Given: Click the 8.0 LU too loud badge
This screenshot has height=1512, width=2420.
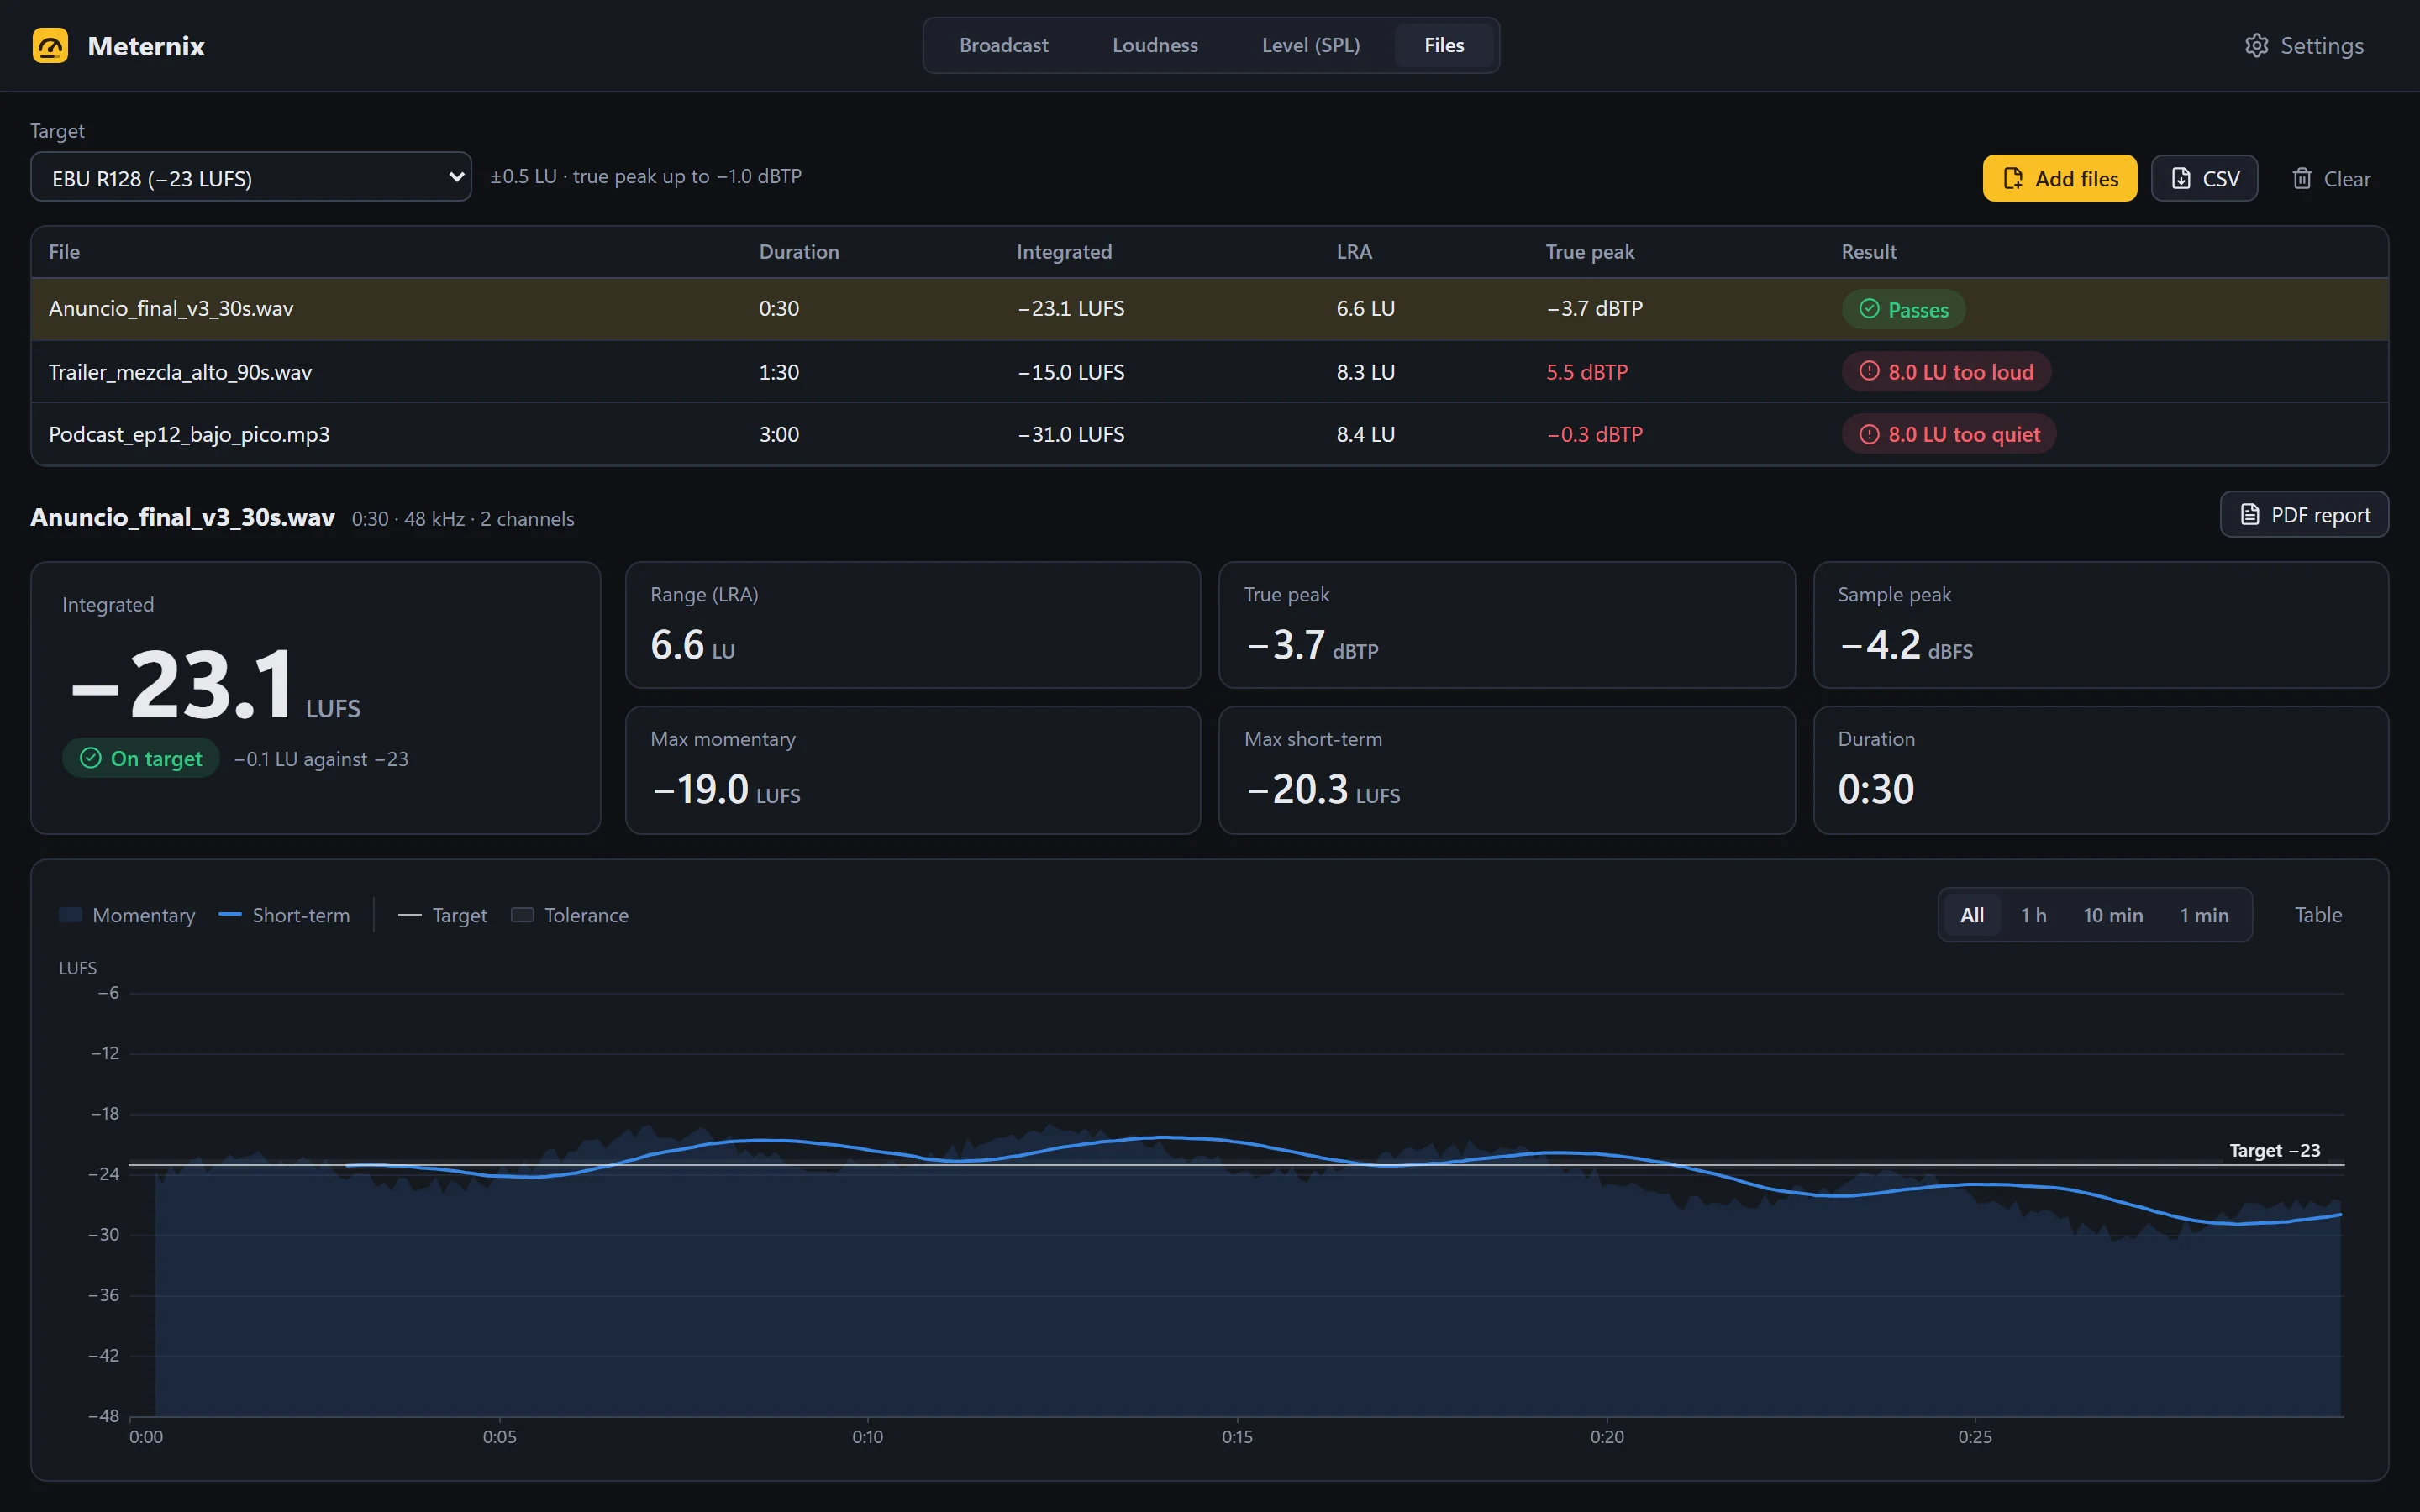Looking at the screenshot, I should point(1946,372).
